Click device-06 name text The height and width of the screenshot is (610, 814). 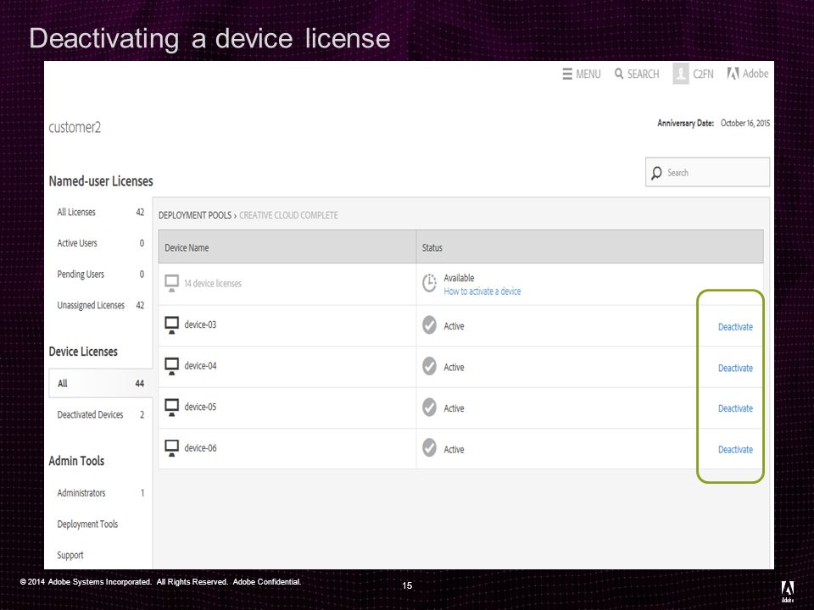coord(200,447)
